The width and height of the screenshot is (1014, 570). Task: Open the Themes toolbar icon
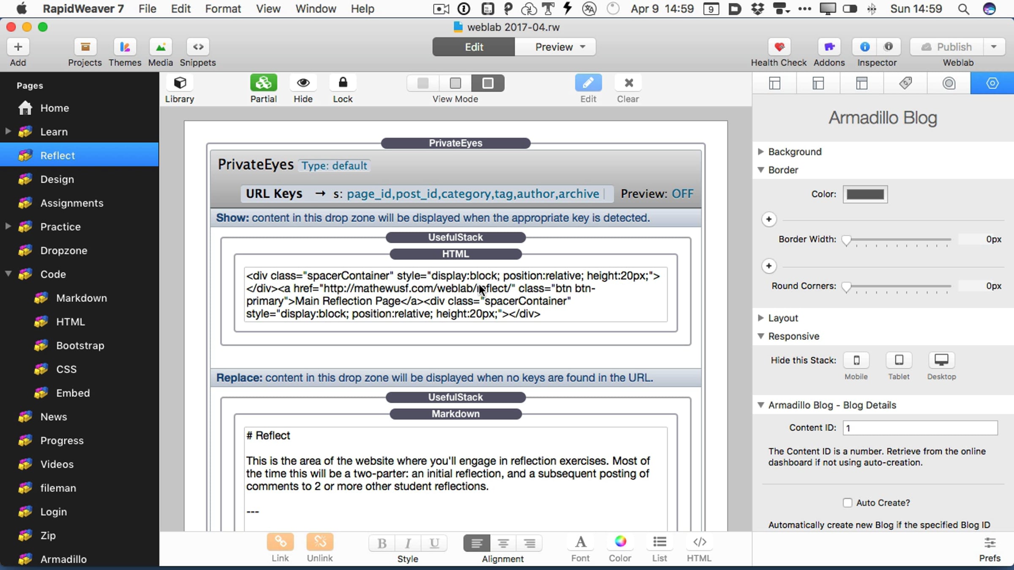(x=125, y=47)
